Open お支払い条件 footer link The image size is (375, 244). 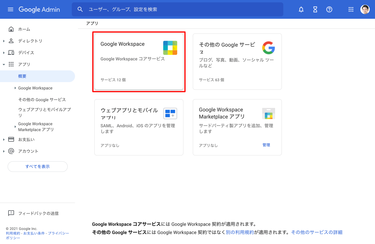coord(34,233)
